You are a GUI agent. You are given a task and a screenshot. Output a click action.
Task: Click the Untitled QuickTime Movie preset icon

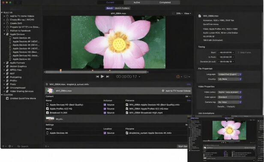(7, 98)
